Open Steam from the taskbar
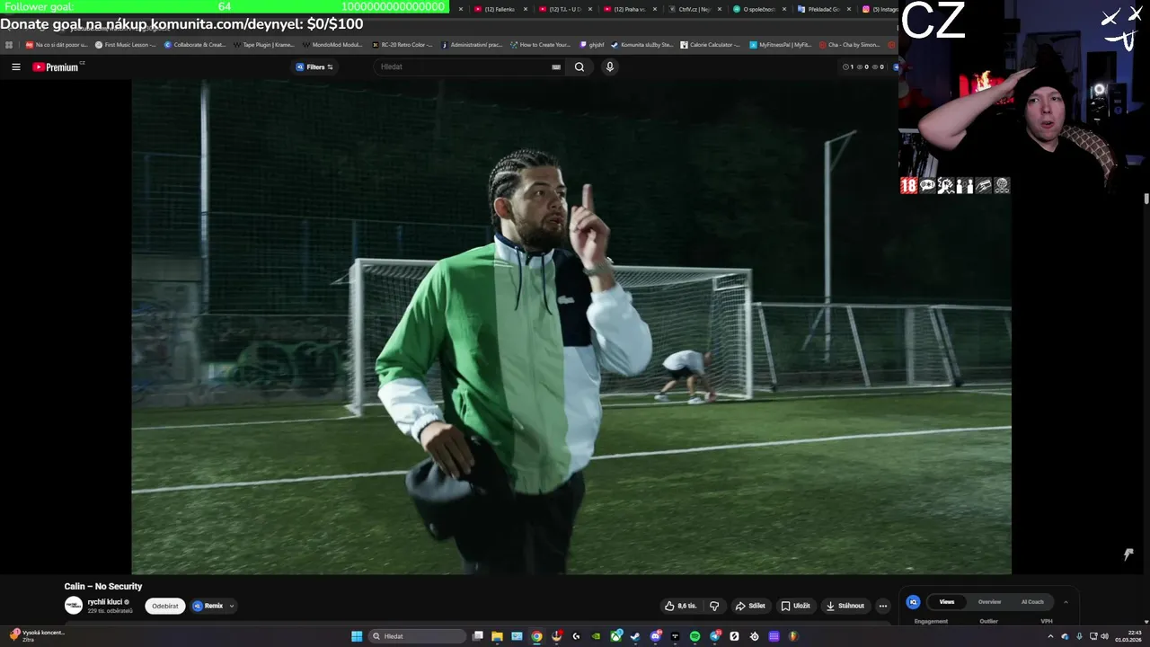1150x647 pixels. [636, 636]
